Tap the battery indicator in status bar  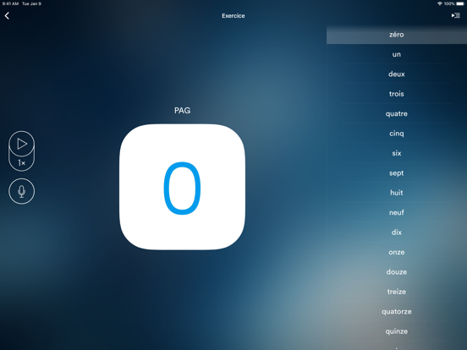tap(461, 3)
